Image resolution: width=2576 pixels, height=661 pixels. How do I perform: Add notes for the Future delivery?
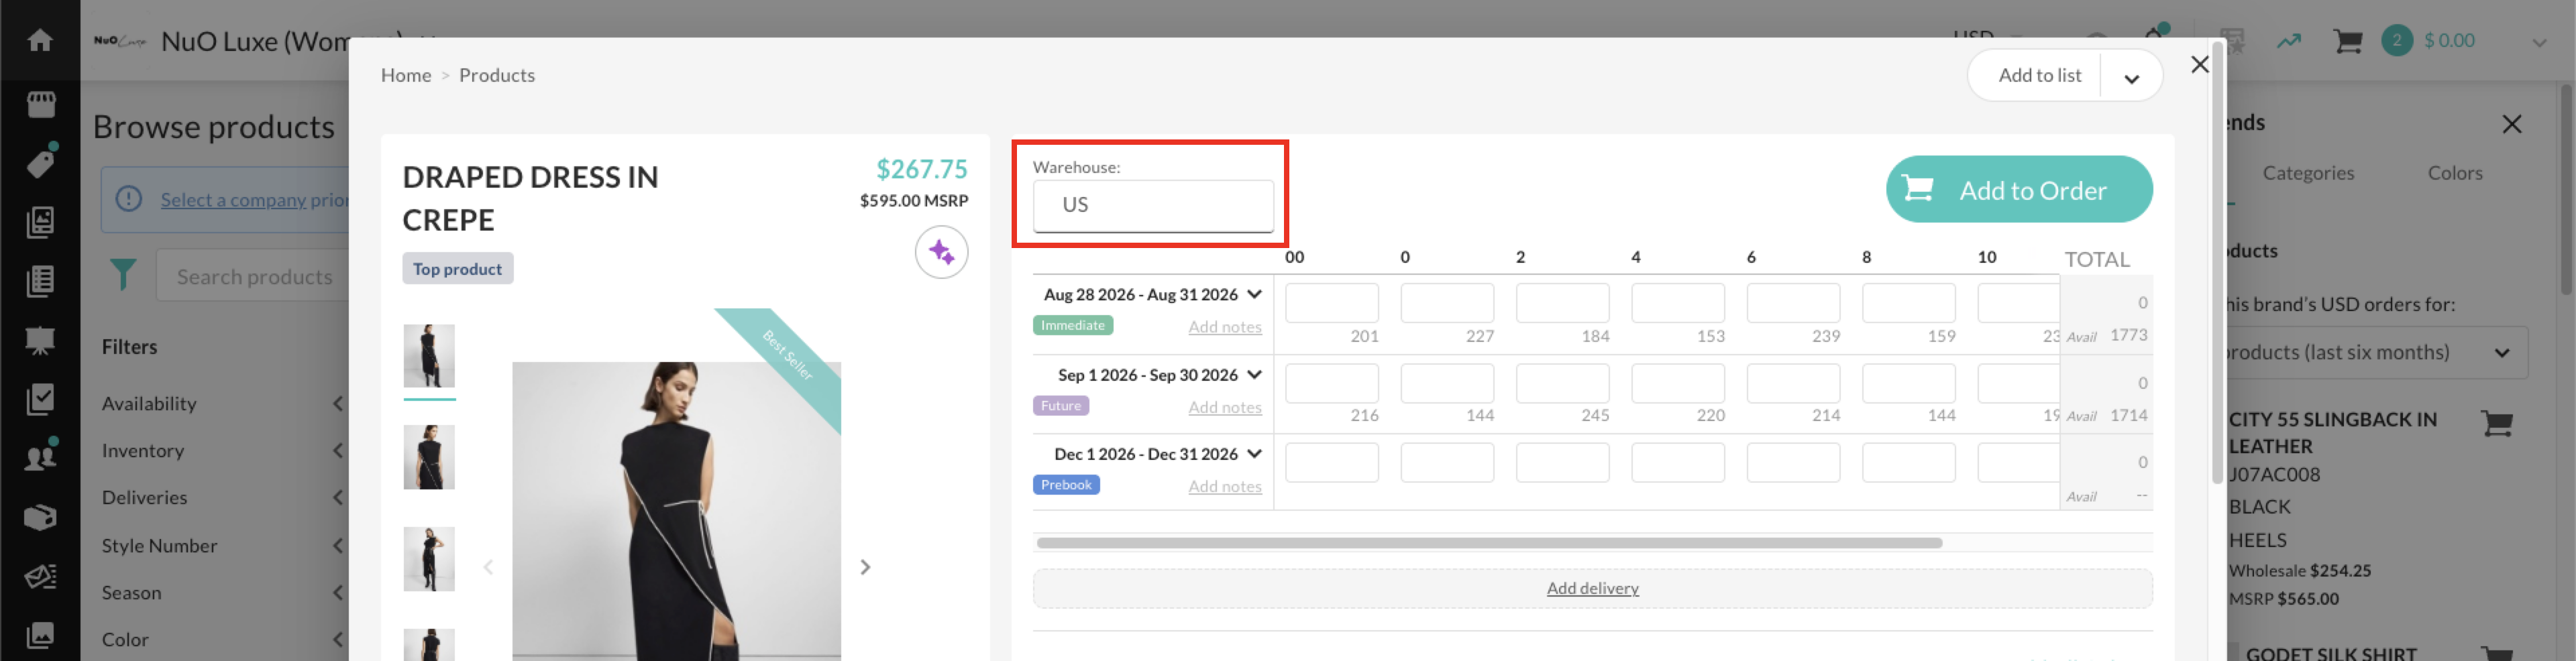coord(1224,407)
